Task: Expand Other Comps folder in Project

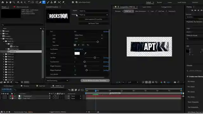Action: (x=6, y=49)
